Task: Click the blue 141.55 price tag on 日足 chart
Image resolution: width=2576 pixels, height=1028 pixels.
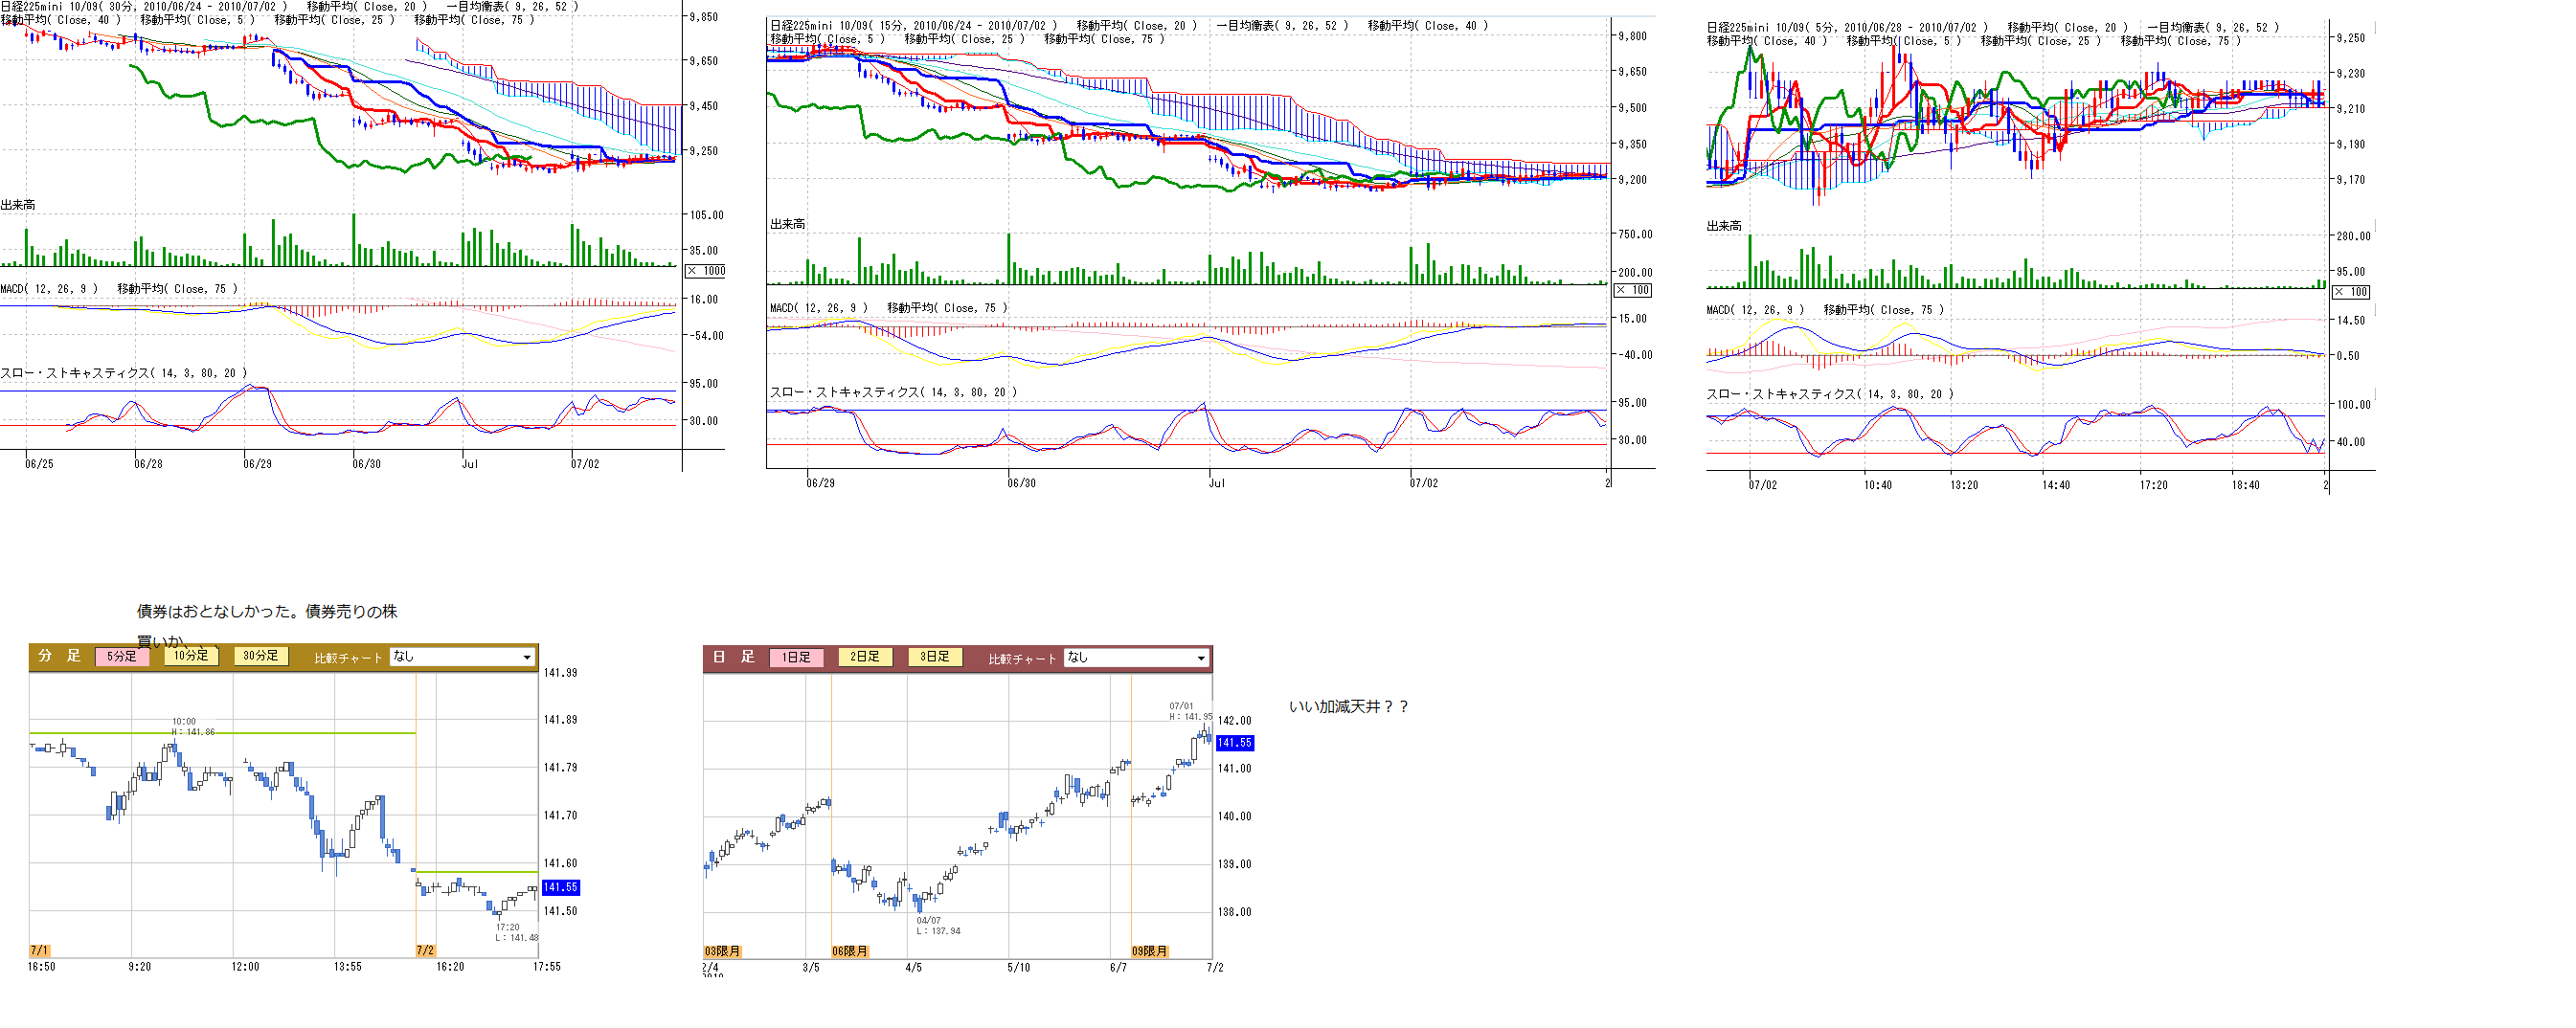Action: coord(1234,743)
